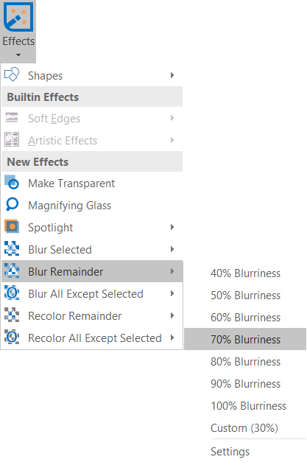Click the Recolor Remainder icon

click(x=12, y=315)
